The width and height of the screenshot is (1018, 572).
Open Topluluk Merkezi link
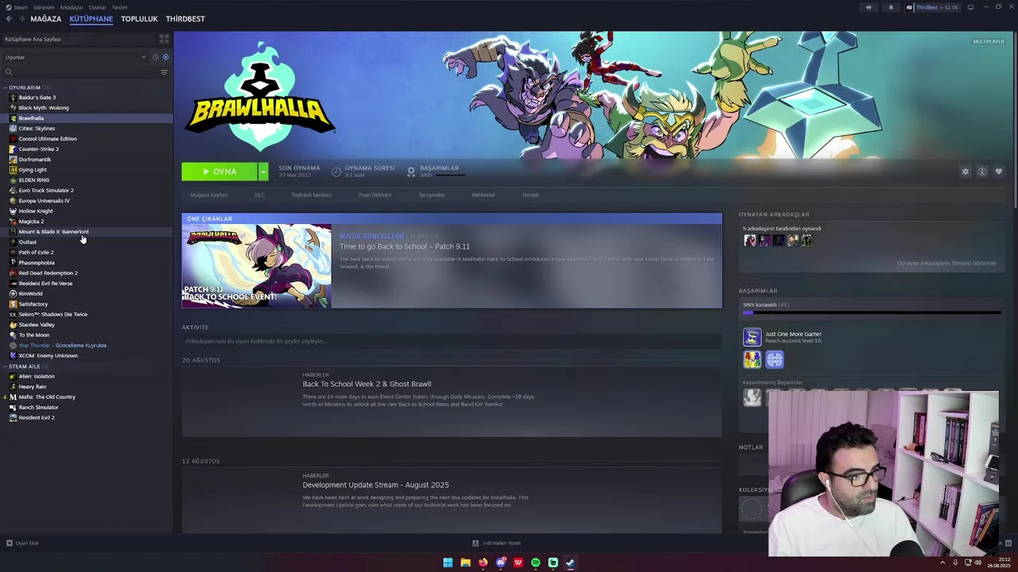[312, 195]
